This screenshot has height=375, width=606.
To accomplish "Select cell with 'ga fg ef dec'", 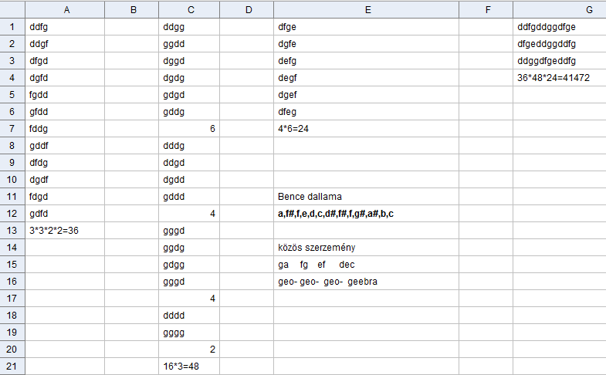I will [367, 264].
